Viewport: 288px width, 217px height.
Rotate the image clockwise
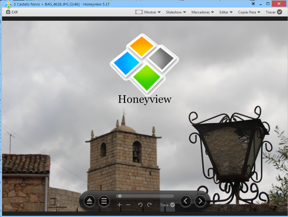coord(149,205)
